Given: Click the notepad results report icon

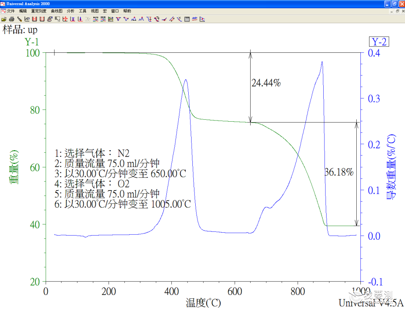Looking at the screenshot, I should (x=187, y=19).
